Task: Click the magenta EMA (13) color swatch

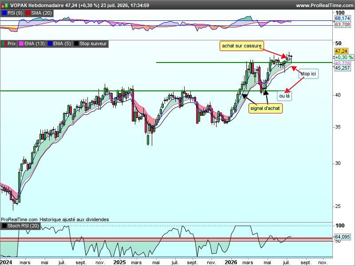Action: [21, 43]
